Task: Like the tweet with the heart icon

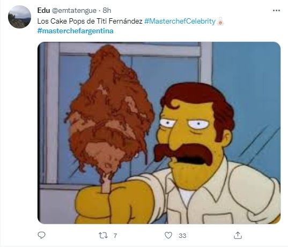Action: point(168,235)
